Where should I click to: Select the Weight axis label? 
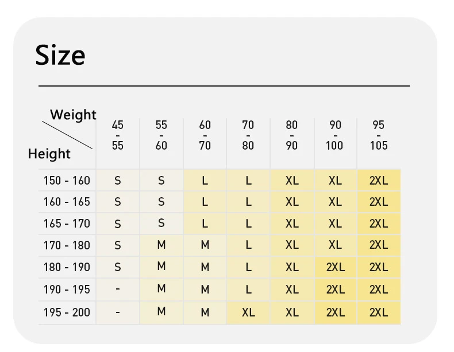(73, 115)
